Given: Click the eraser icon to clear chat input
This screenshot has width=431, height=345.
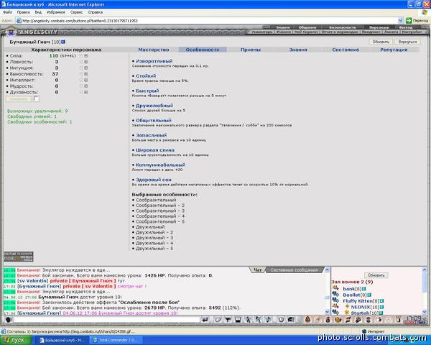Looking at the screenshot, I should click(x=218, y=319).
